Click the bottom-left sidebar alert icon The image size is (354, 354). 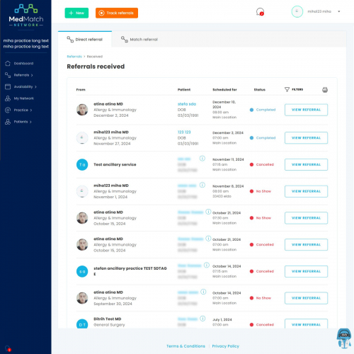8,348
